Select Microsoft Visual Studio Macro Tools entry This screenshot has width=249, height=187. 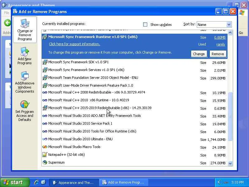point(134,147)
